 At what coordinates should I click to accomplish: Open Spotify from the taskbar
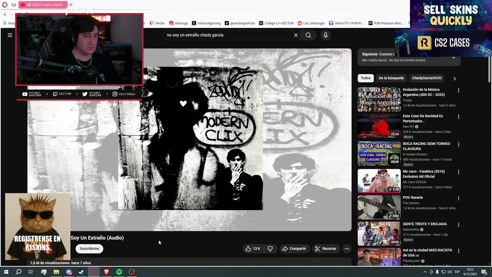click(119, 272)
